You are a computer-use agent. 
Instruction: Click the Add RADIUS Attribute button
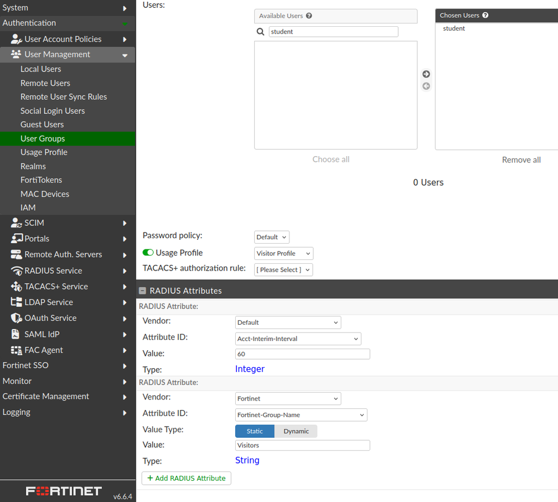(186, 478)
